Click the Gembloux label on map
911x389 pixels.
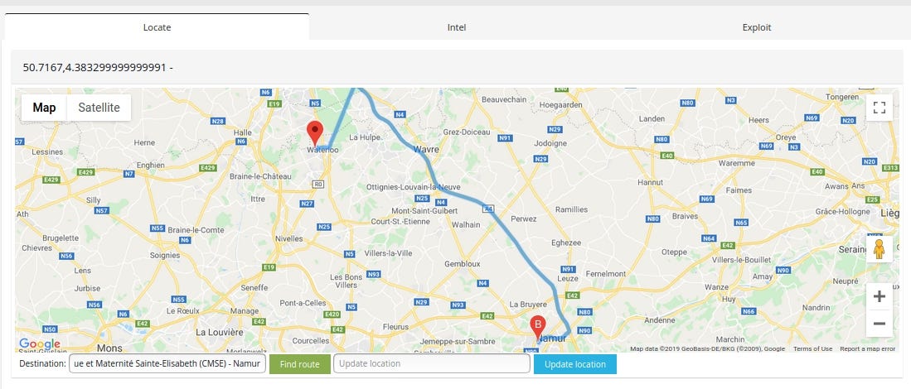462,263
